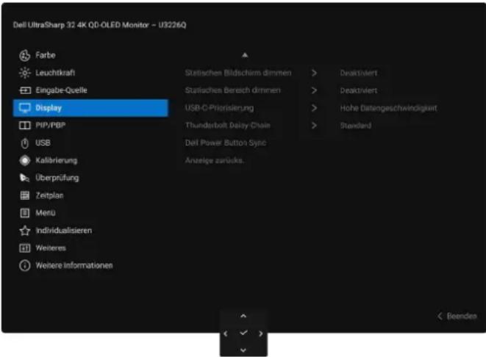Select the Eingabe-Quelle menu entry
486x357 pixels.
pos(90,90)
